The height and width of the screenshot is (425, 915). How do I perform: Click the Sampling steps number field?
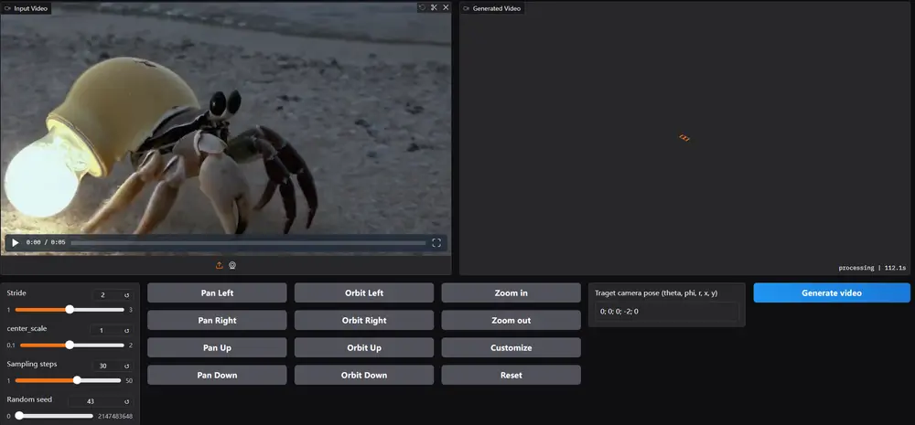[108, 366]
